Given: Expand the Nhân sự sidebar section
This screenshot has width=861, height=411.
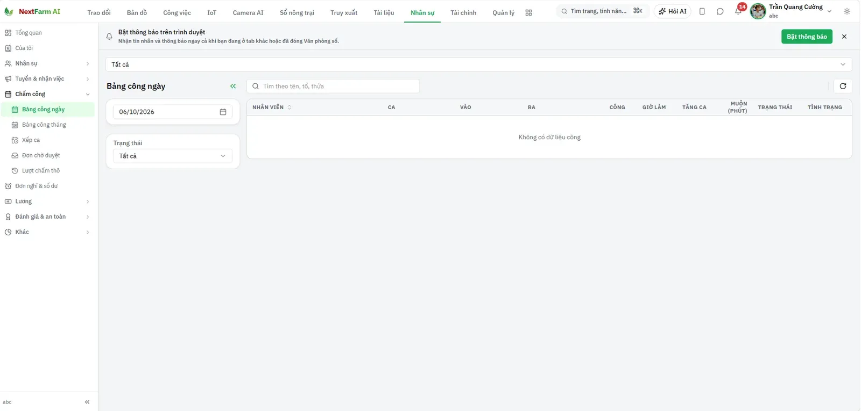Looking at the screenshot, I should (47, 63).
